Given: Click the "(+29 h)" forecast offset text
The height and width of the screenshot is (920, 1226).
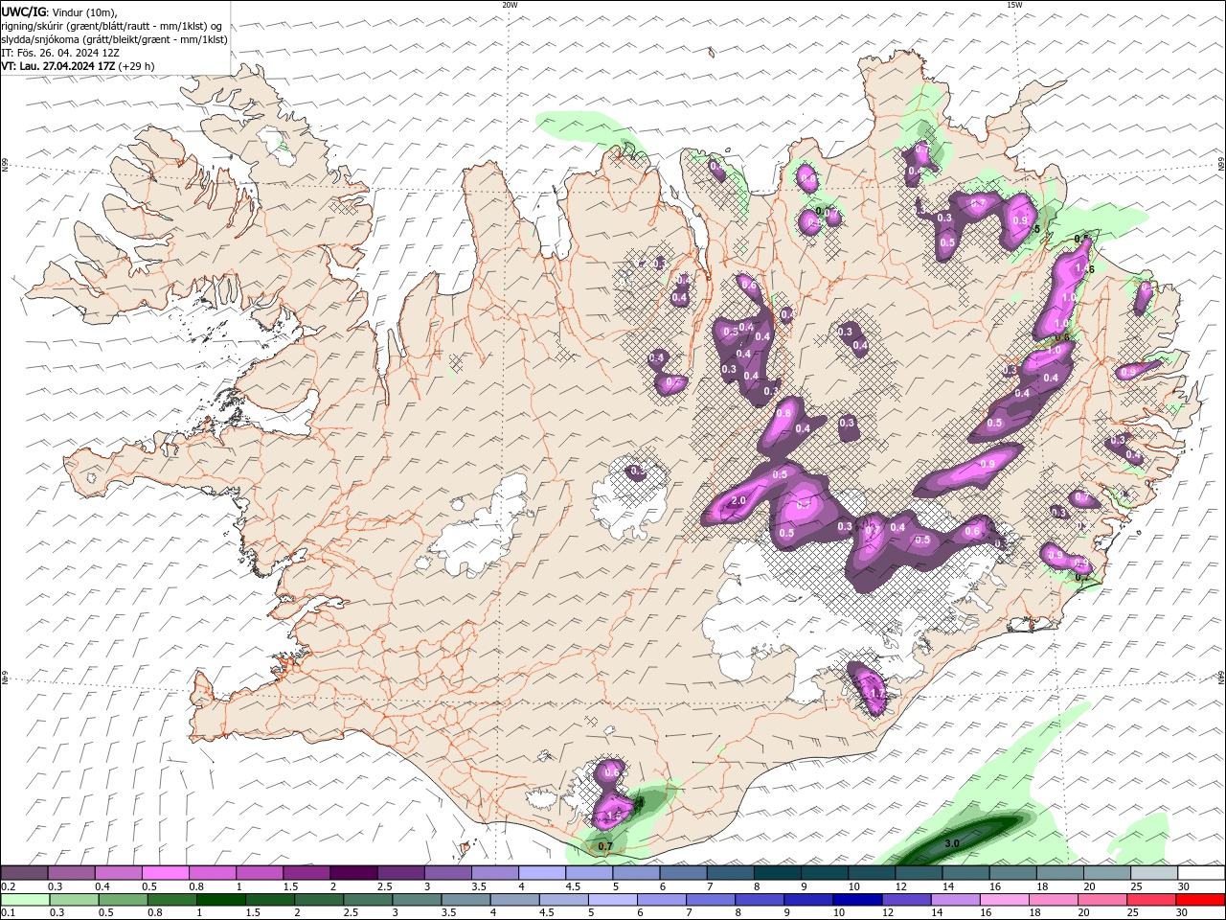Looking at the screenshot, I should [x=137, y=66].
